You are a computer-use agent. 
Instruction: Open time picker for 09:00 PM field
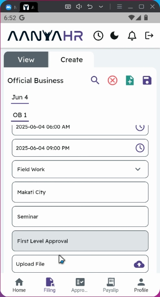[x=140, y=148]
